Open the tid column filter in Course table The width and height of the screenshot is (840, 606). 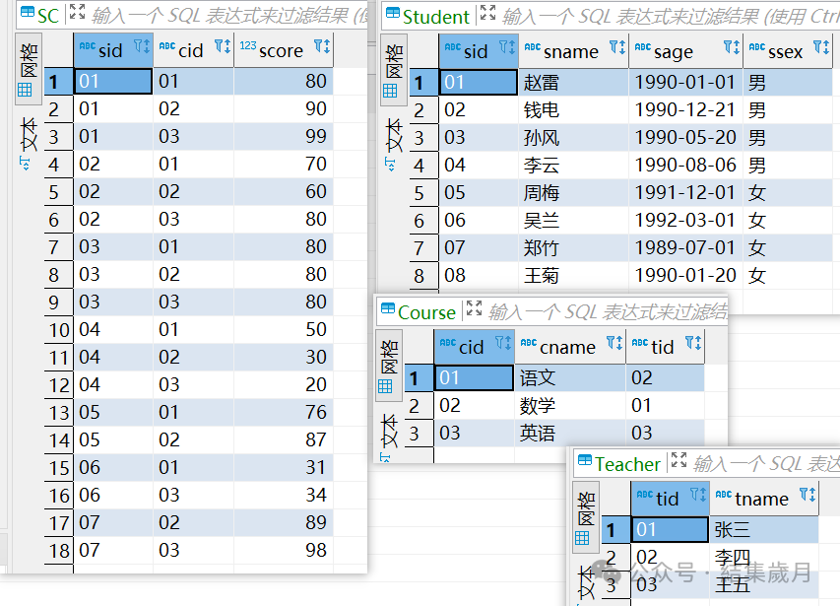(693, 343)
